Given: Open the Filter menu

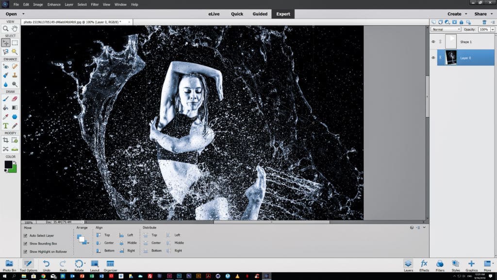Looking at the screenshot, I should point(94,4).
